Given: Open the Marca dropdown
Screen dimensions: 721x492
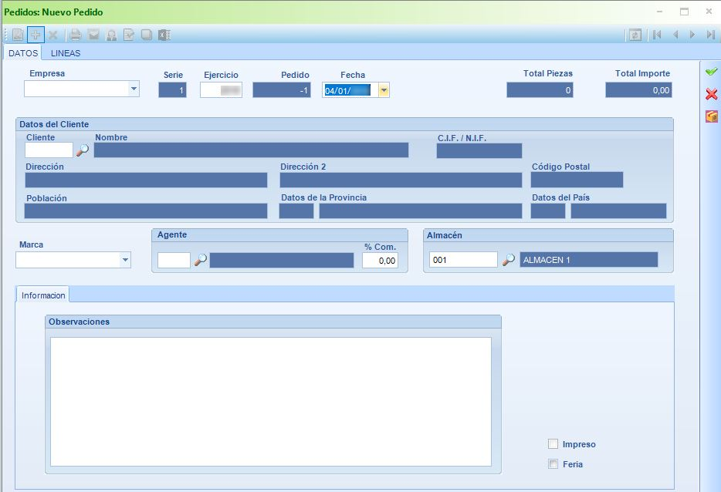Looking at the screenshot, I should coord(125,260).
